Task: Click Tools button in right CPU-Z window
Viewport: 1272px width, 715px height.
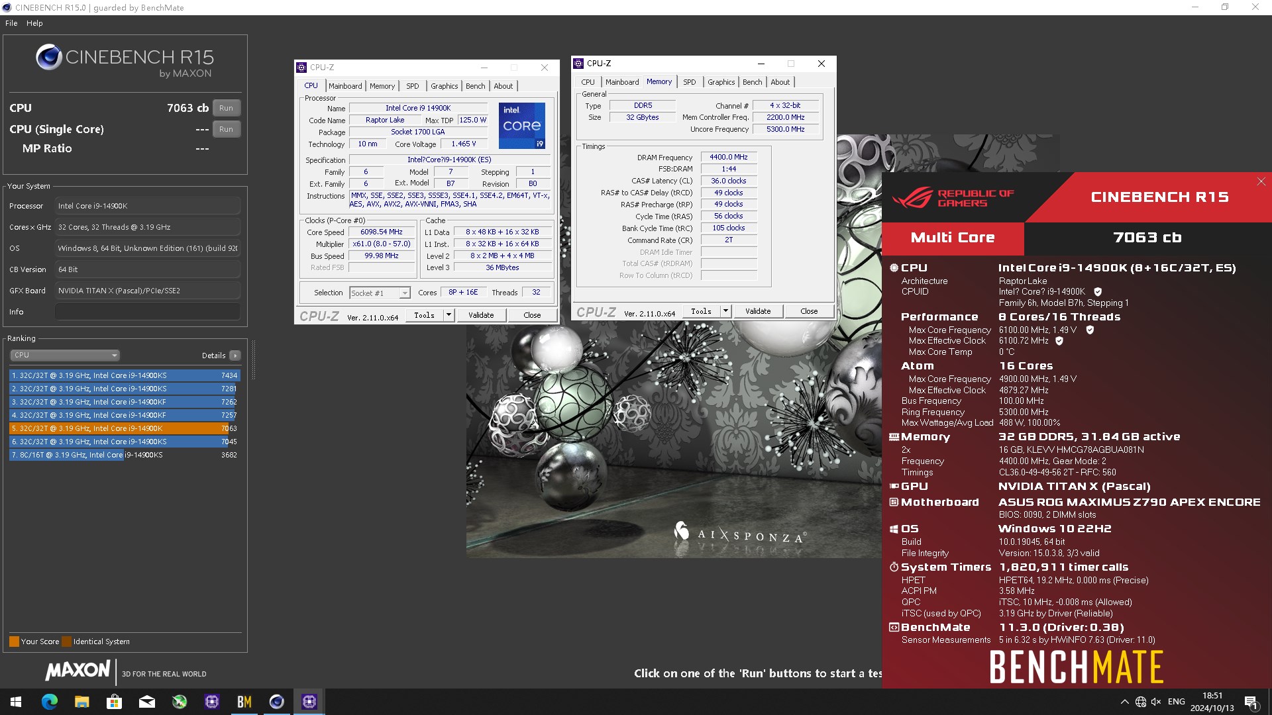Action: coord(701,311)
